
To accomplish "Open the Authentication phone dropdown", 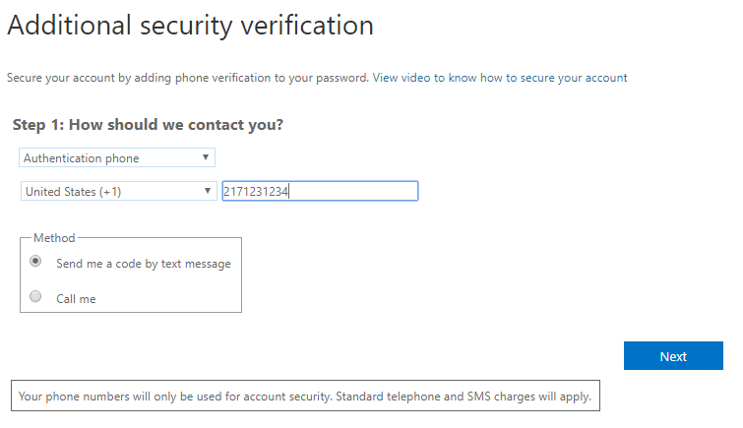I will pos(117,157).
